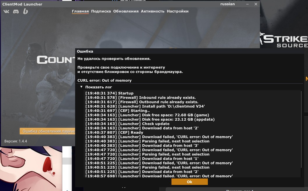Go to the Обновления tab

click(x=126, y=11)
